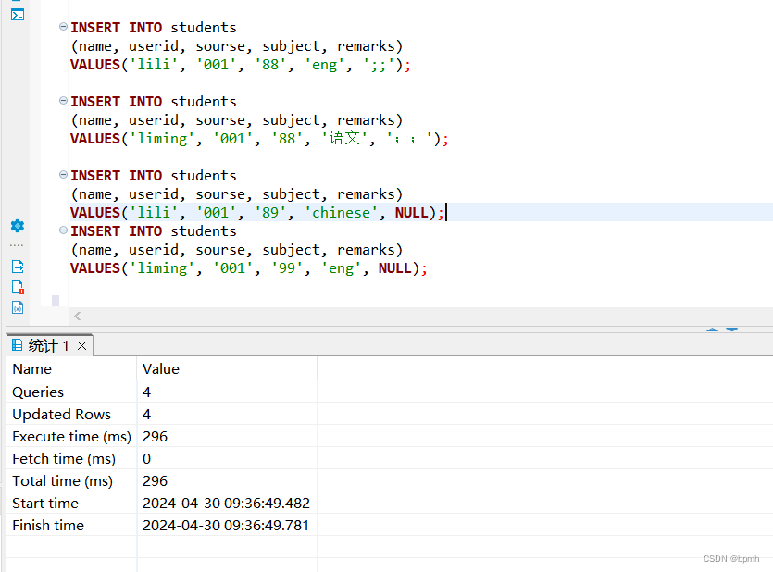Collapse the last INSERT statement block
Image resolution: width=773 pixels, height=572 pixels.
(x=62, y=230)
